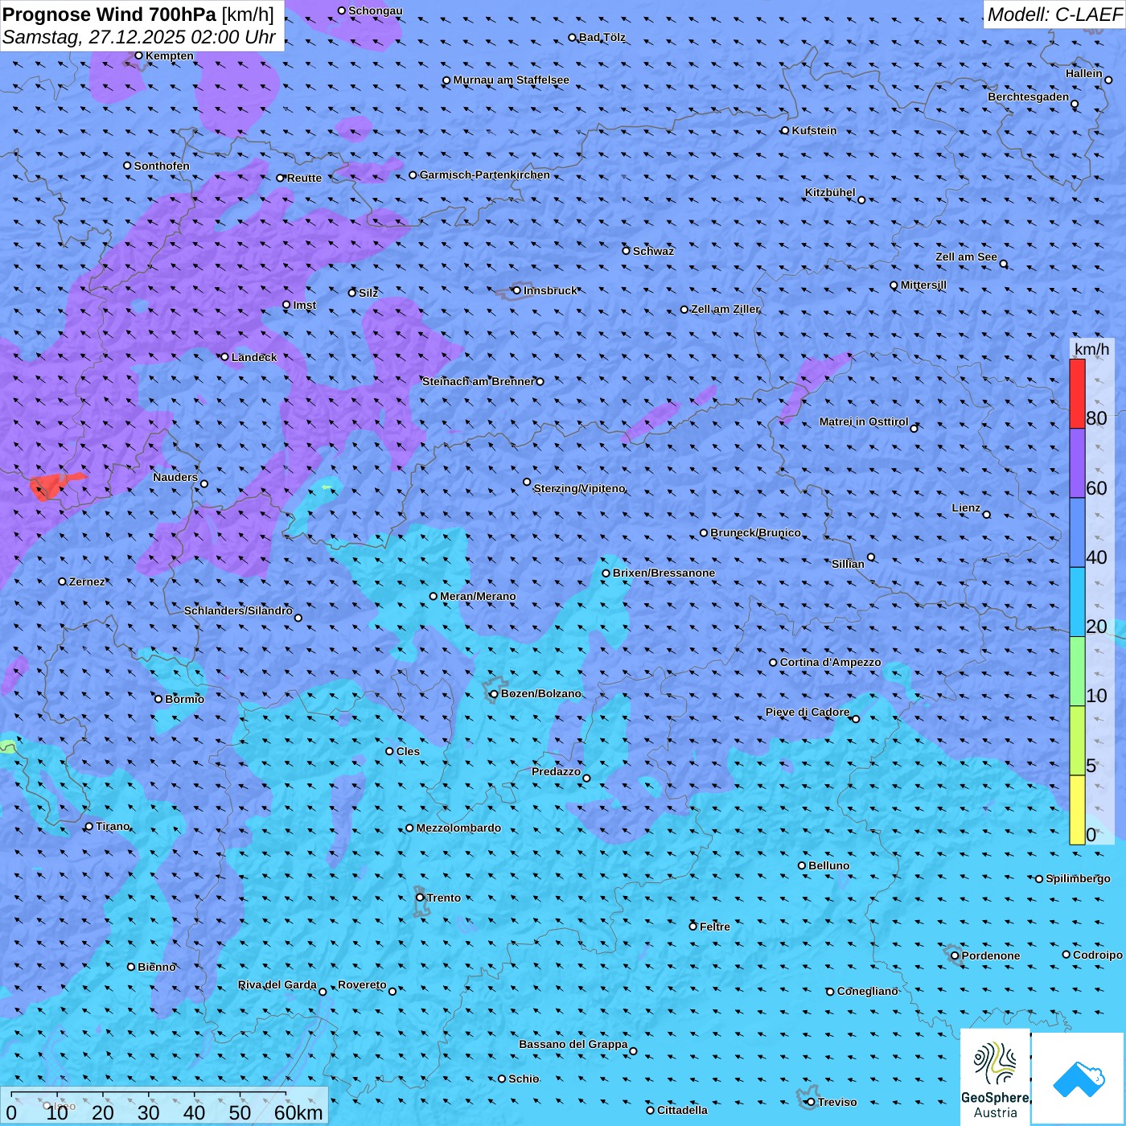Select the Meran/Merano label
Screen dimensions: 1126x1126
click(x=478, y=596)
